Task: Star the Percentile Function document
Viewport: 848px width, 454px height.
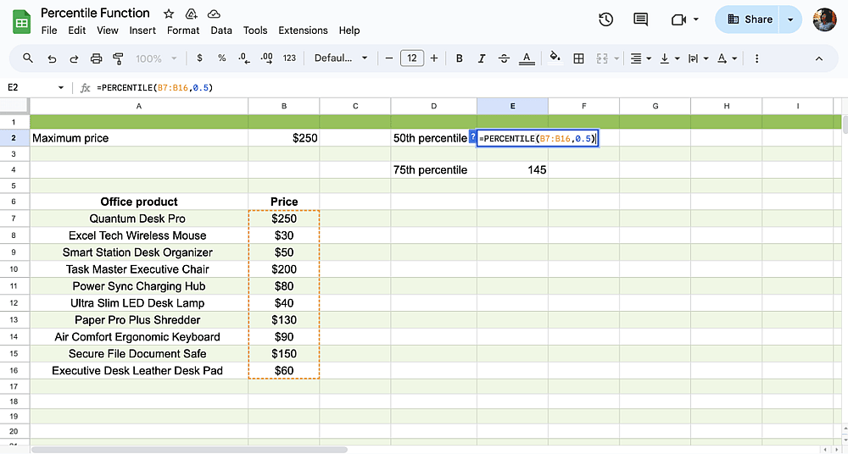Action: pos(169,14)
